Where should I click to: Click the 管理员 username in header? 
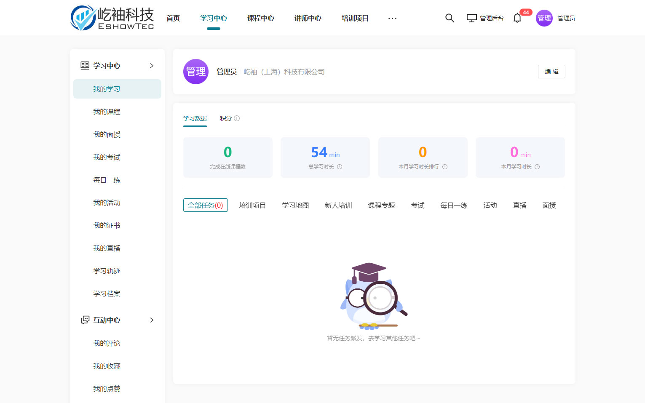point(566,18)
